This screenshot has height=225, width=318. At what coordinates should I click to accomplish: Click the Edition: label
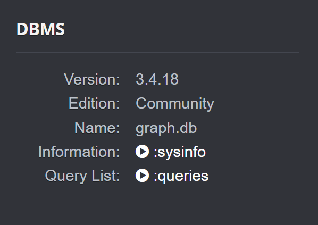click(94, 103)
